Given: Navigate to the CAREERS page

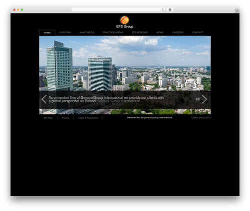Looking at the screenshot, I should (x=177, y=32).
